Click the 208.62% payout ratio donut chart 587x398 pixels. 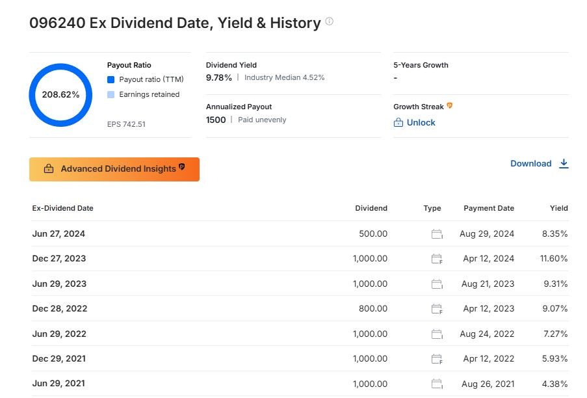60,95
